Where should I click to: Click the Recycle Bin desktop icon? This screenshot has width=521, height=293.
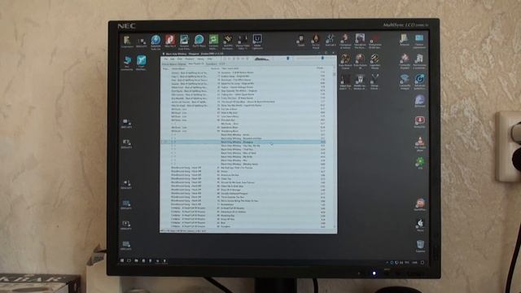(x=420, y=246)
